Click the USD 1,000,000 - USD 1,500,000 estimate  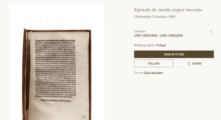pyautogui.click(x=158, y=36)
